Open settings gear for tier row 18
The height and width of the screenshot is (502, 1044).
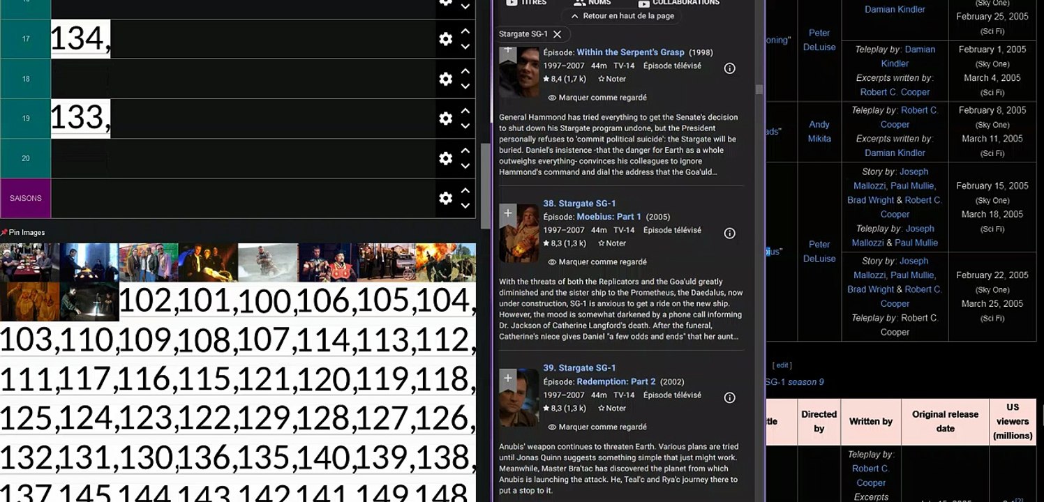pyautogui.click(x=445, y=79)
